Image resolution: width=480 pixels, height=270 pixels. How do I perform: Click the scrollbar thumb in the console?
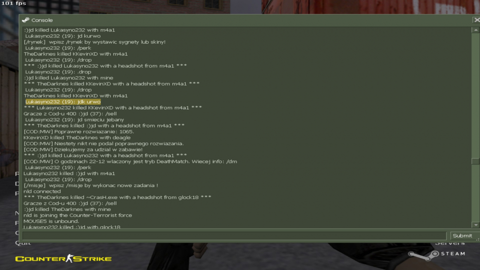click(x=475, y=161)
